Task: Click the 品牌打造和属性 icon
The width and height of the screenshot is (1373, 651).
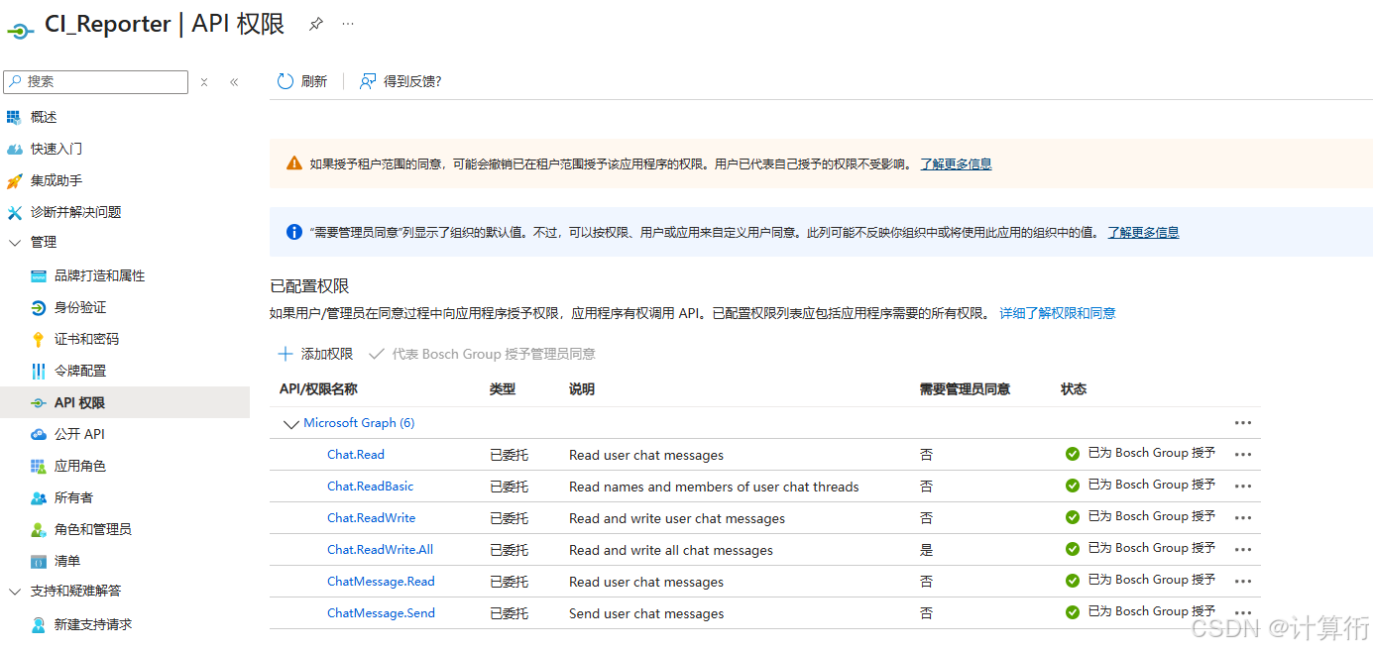Action: pos(39,275)
